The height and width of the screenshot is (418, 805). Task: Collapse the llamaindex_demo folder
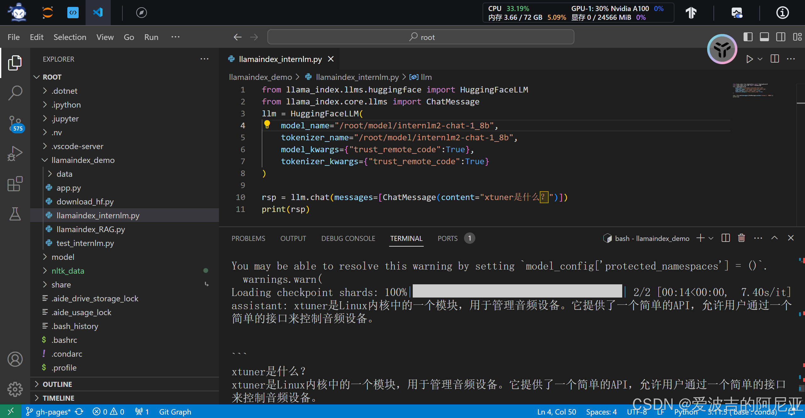coord(83,160)
